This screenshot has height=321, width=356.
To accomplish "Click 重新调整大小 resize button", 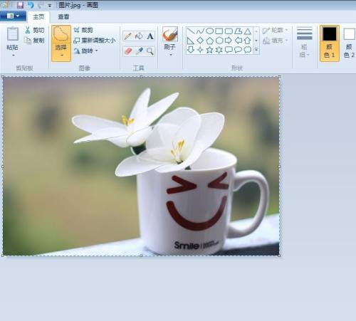I will [x=95, y=41].
